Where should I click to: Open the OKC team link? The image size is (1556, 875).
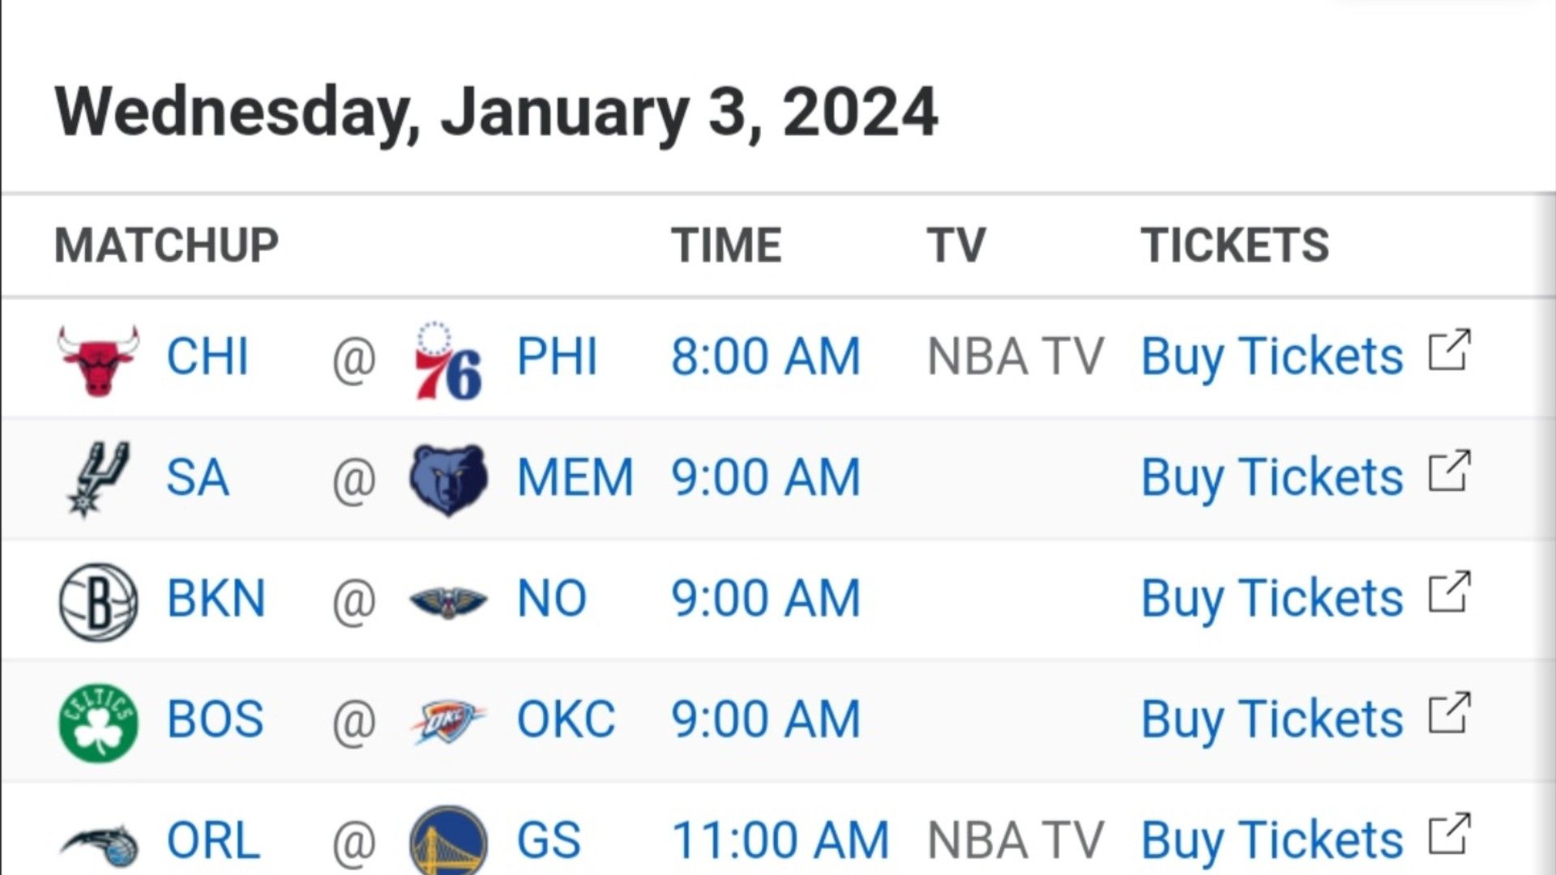click(x=566, y=719)
